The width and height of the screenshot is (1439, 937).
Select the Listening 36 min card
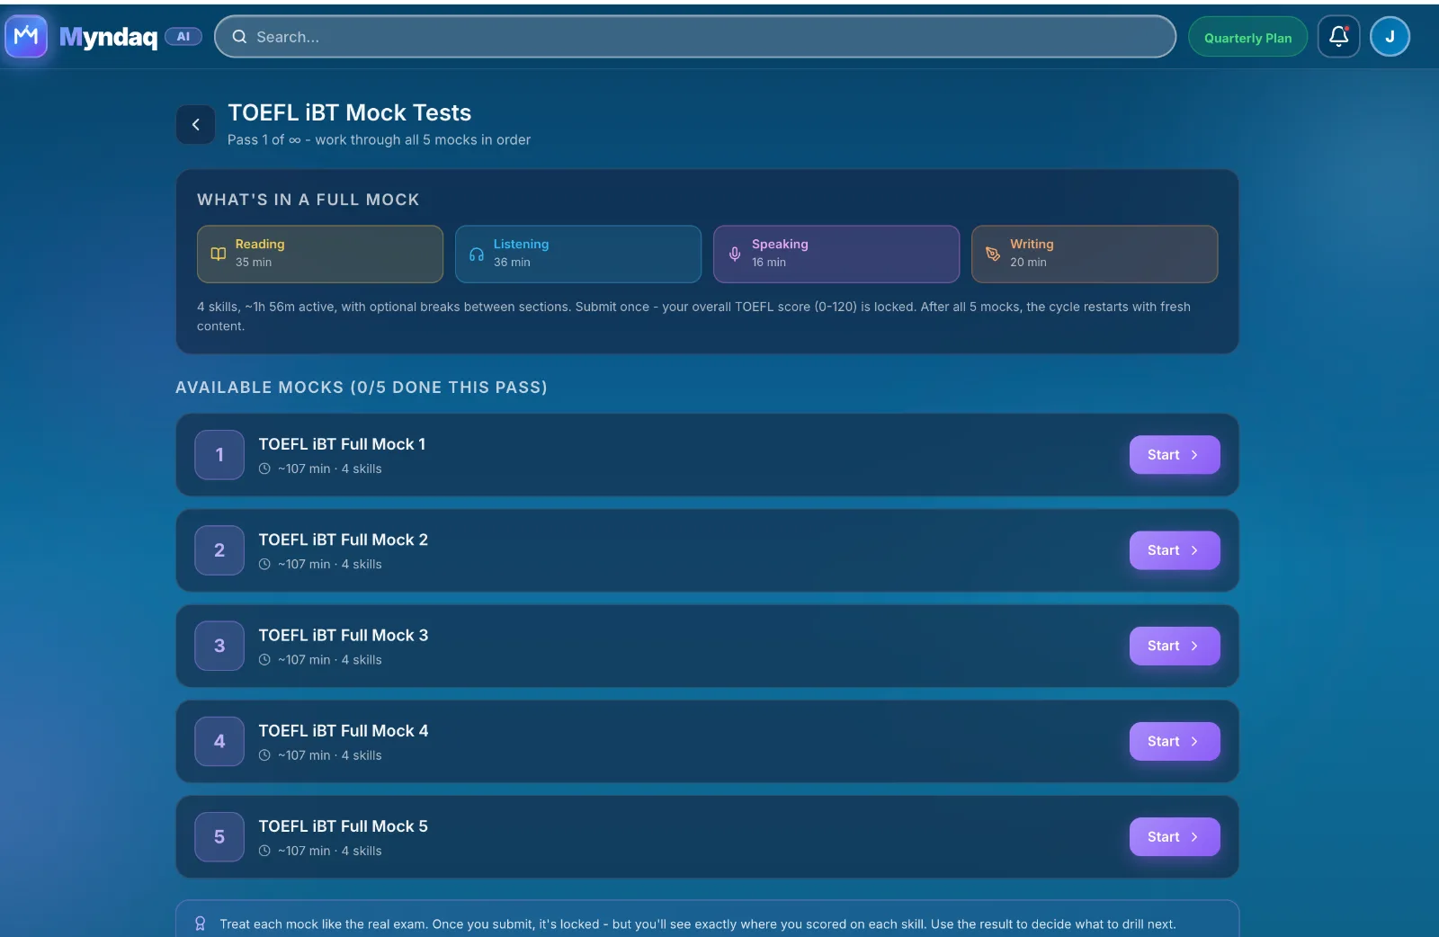(x=578, y=254)
